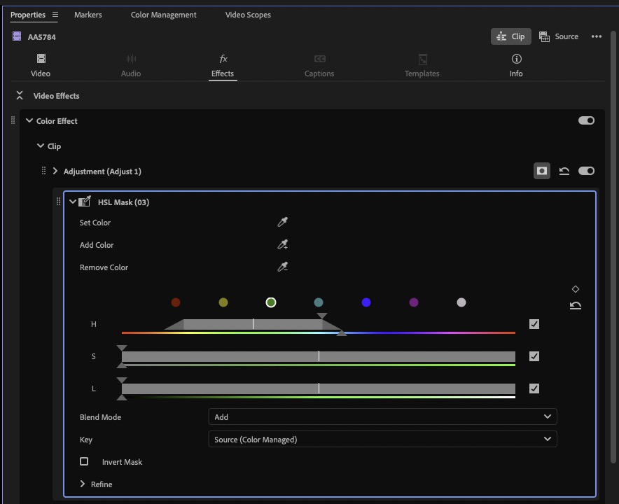Click the Hue range slider bar
This screenshot has height=504, width=619.
point(253,324)
